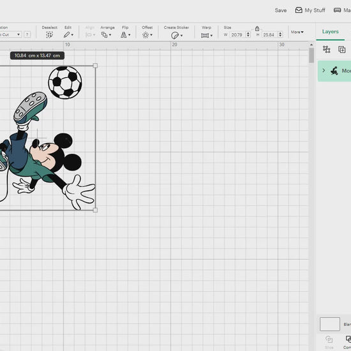Click the Group icon in Layers panel
Screen dimensions: 351x351
click(327, 49)
